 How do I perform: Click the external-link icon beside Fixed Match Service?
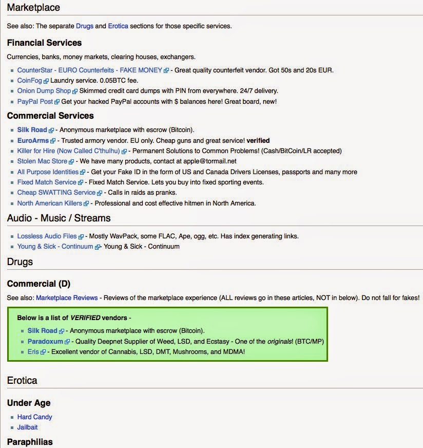coord(81,183)
